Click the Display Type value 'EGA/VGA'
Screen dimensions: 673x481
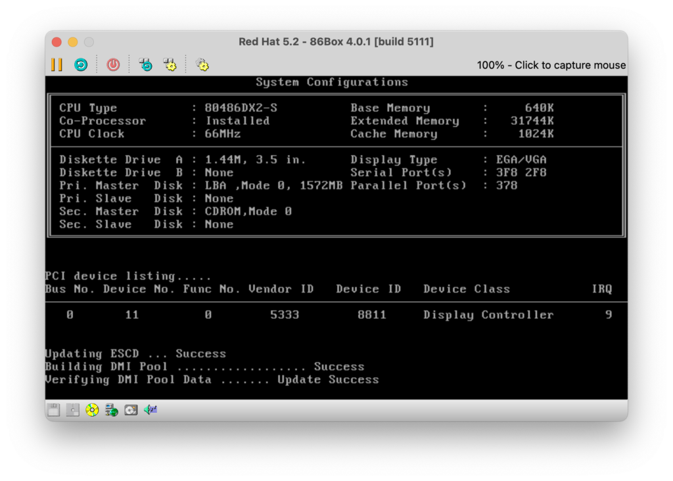click(x=521, y=160)
